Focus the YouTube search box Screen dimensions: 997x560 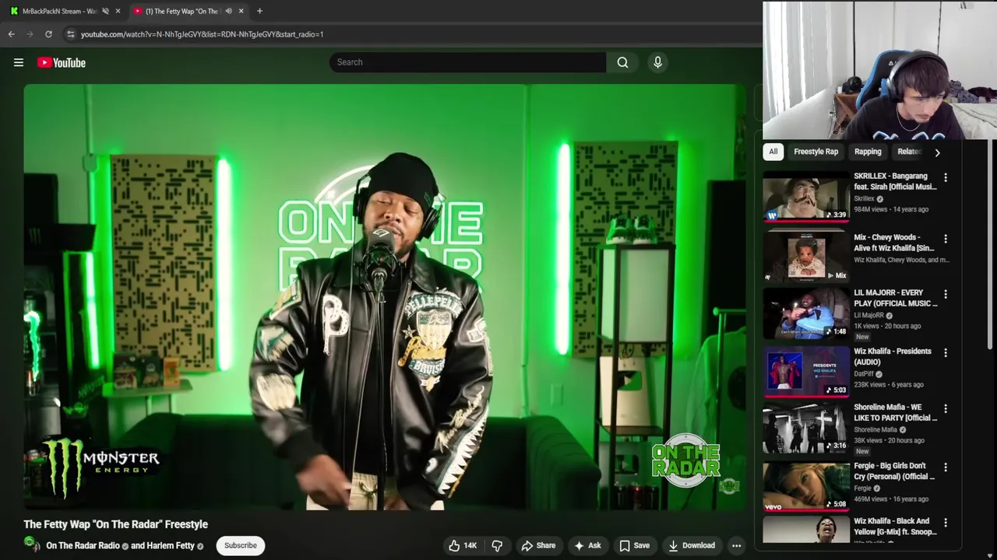click(467, 62)
